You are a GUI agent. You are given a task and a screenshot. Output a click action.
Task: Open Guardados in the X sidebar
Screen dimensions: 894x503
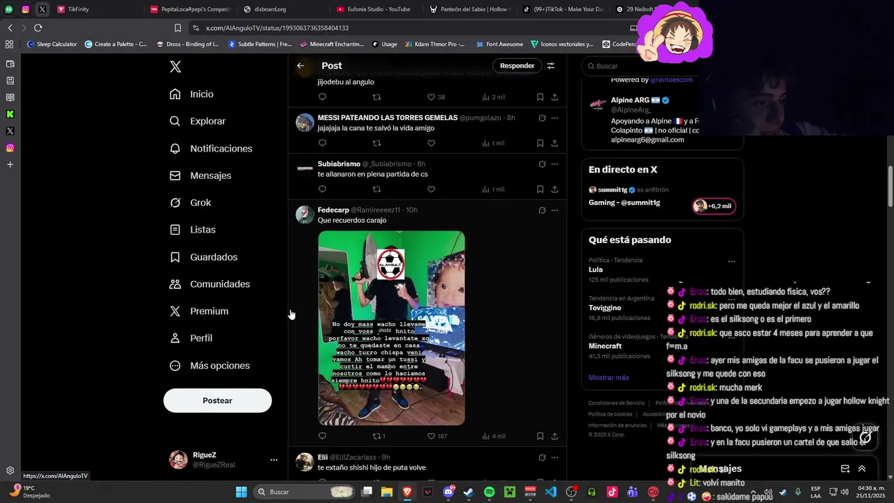204,257
